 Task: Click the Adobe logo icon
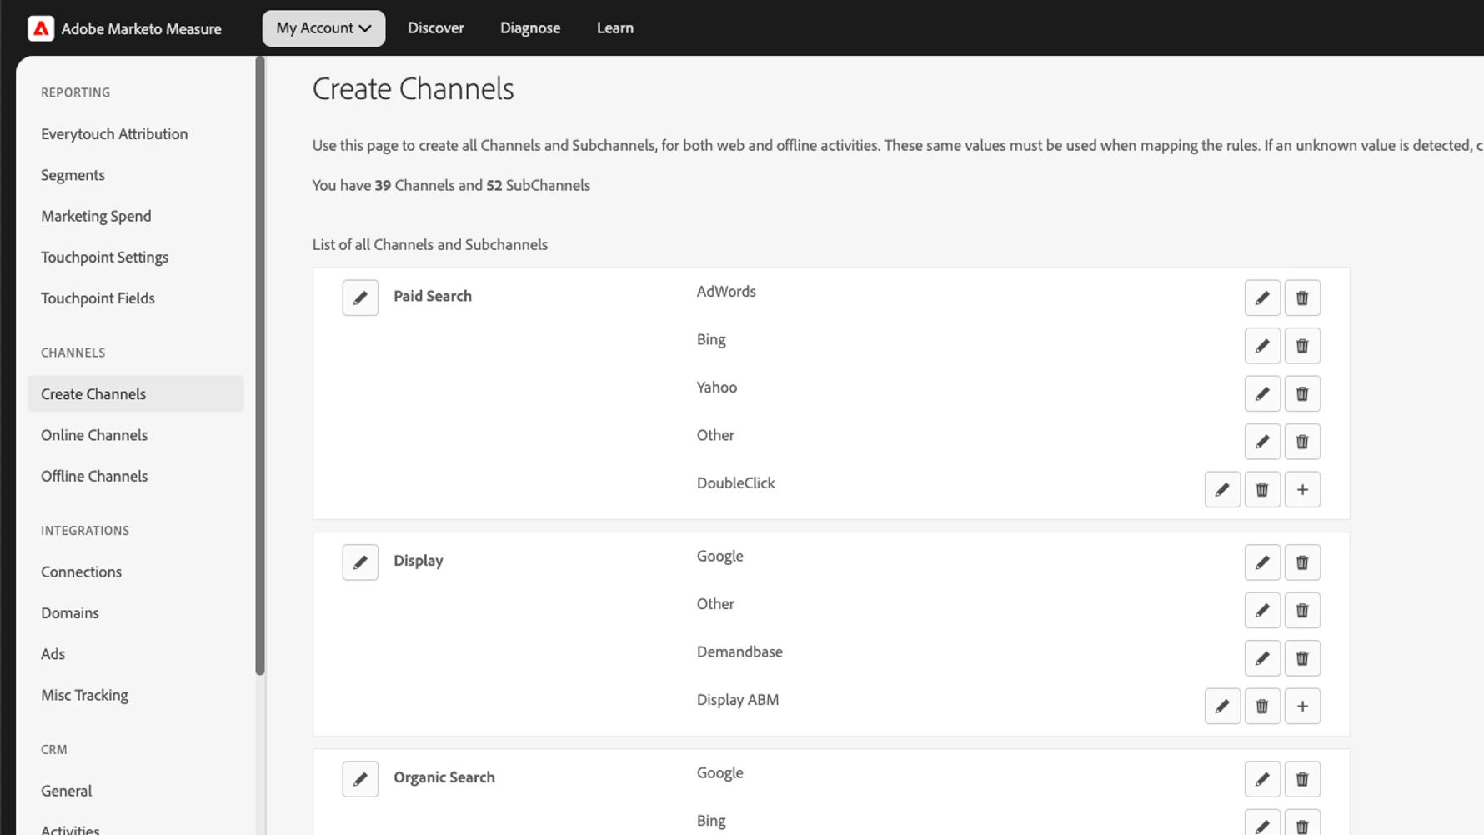(x=40, y=28)
